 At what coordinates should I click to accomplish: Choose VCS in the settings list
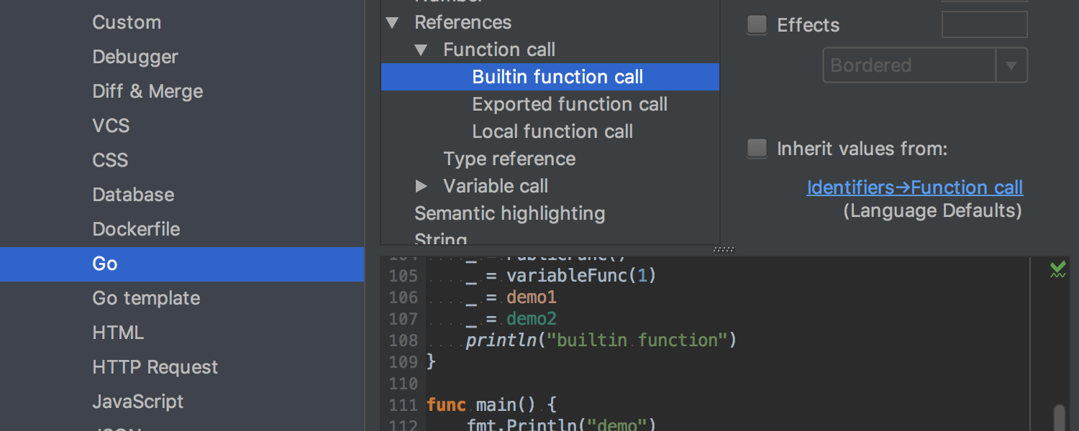point(111,126)
